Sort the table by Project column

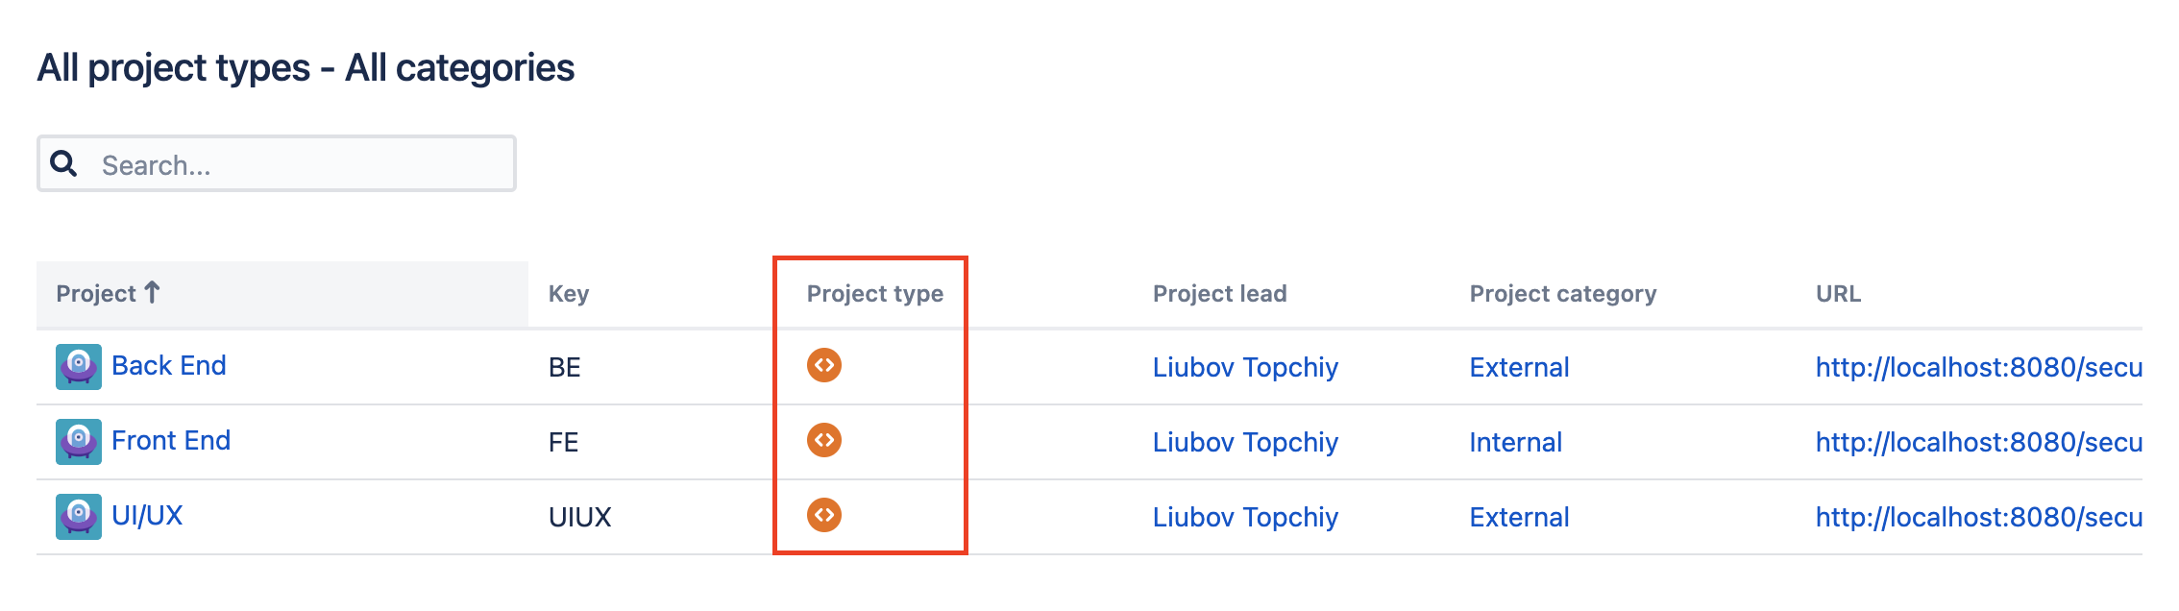[97, 294]
